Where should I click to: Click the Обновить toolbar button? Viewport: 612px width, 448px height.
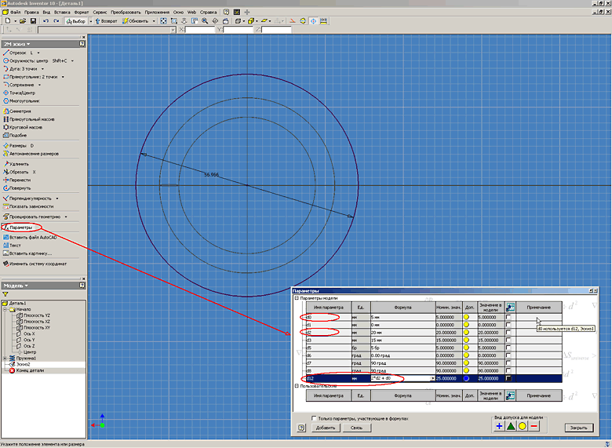[x=135, y=21]
